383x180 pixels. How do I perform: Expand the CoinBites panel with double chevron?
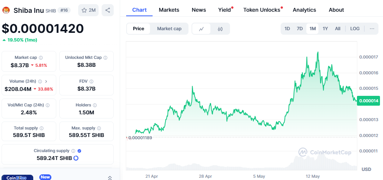click(x=110, y=178)
